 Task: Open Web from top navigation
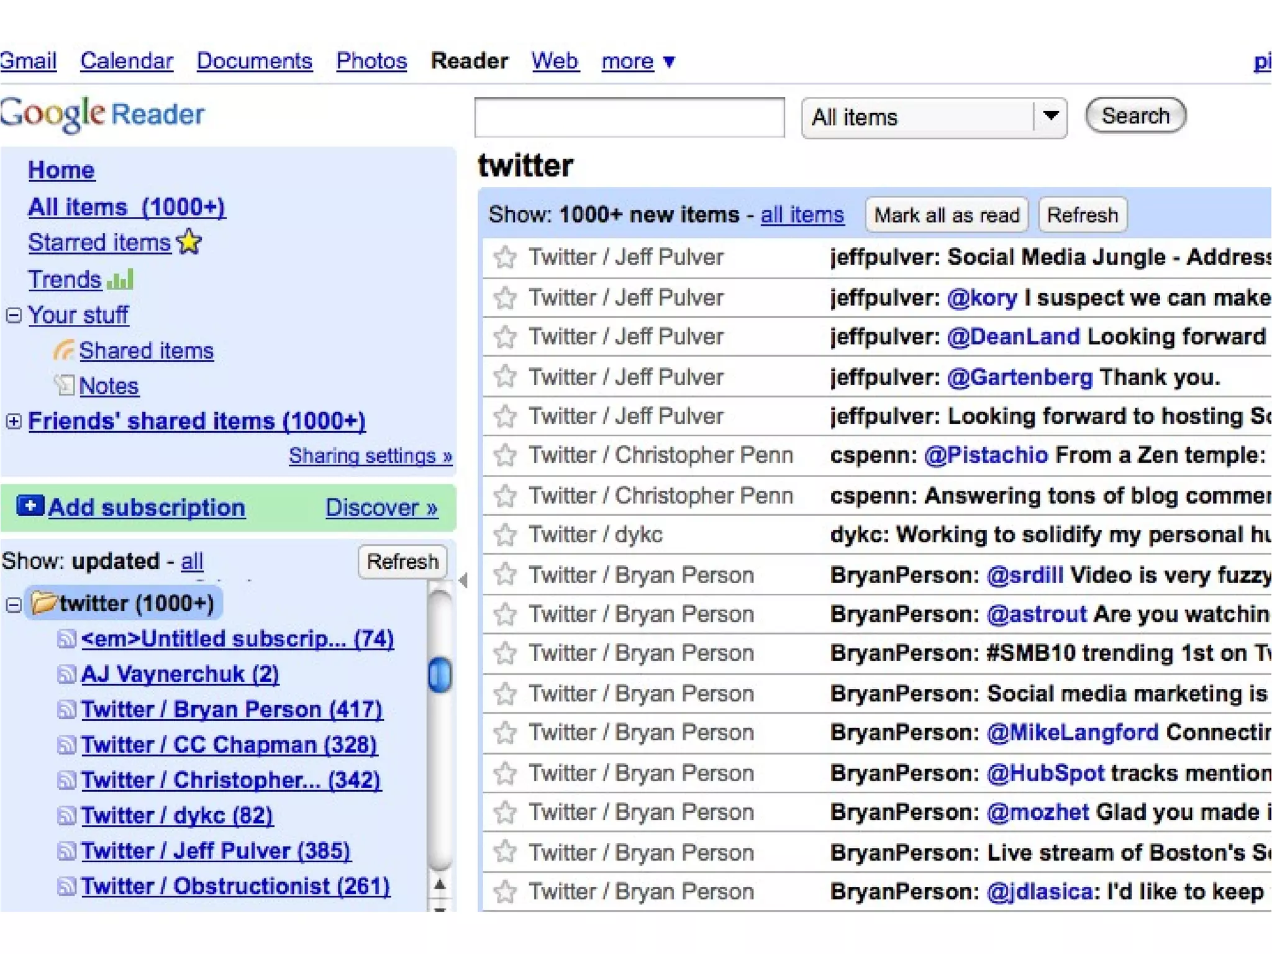555,61
